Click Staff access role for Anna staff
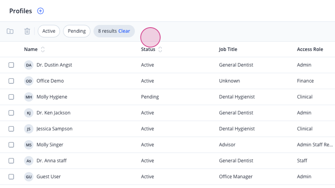This screenshot has height=188, width=335. (302, 161)
